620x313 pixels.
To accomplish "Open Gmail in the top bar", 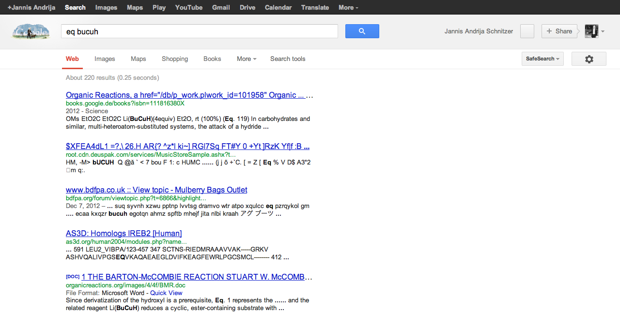I will click(221, 7).
